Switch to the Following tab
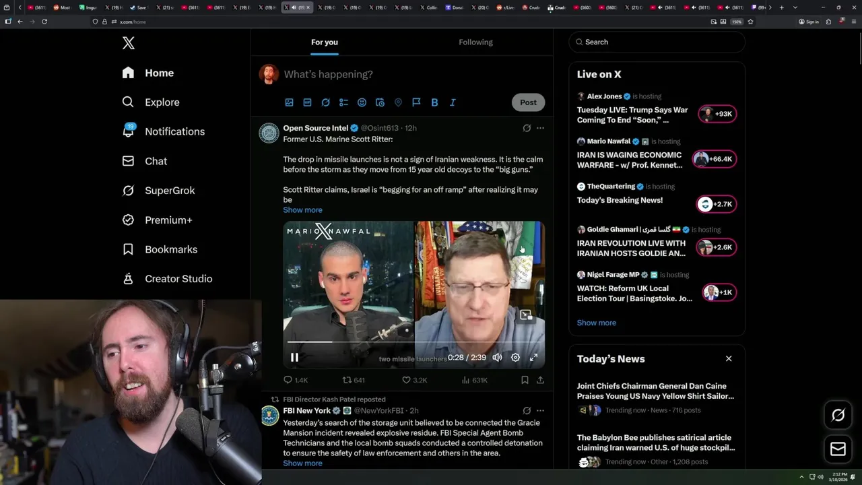 pos(476,42)
